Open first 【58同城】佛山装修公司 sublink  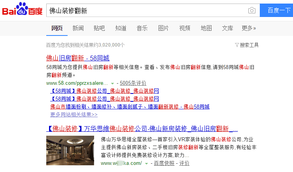[105, 91]
